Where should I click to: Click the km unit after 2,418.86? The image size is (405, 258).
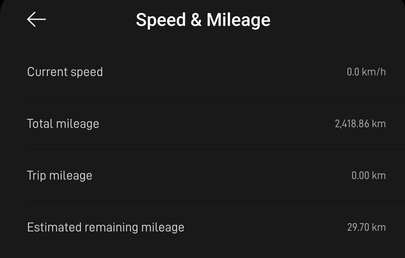379,124
